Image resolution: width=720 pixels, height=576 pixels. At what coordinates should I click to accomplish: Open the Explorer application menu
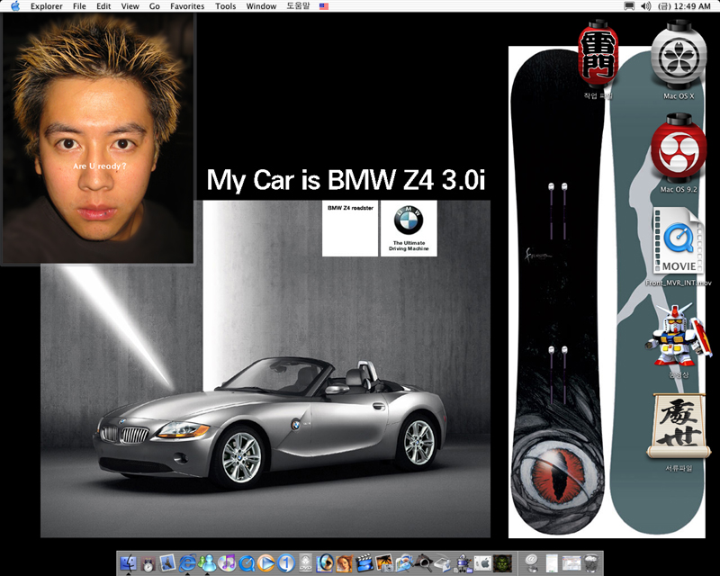click(46, 6)
